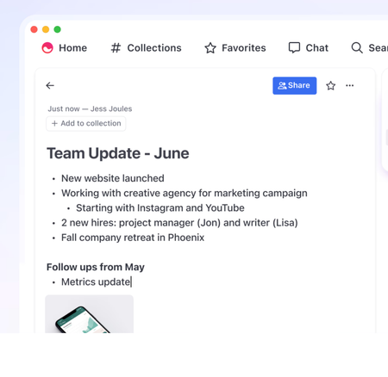Go to the Favorites tab
The image size is (388, 377).
235,48
